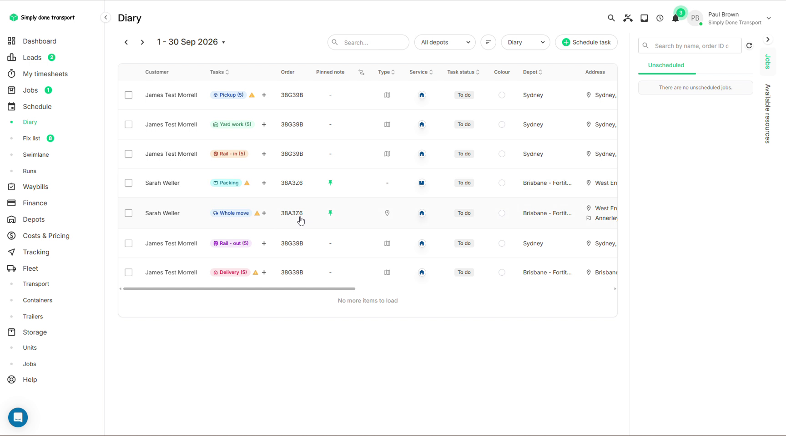Sort by Tasks column
Screen dimensions: 786x436
(x=220, y=72)
